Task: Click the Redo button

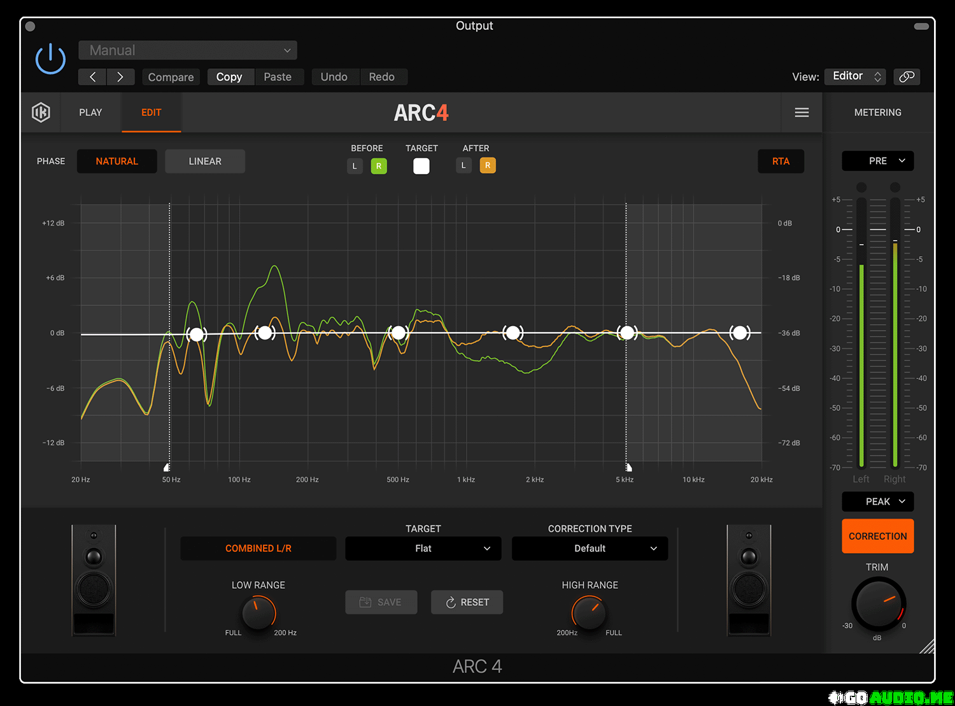Action: [x=383, y=77]
